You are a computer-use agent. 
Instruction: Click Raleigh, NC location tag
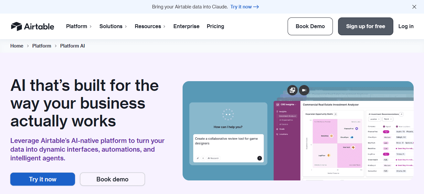tap(401, 137)
